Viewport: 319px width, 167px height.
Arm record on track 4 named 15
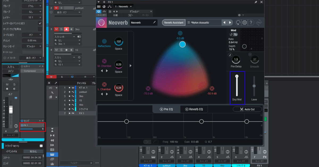(x=66, y=50)
